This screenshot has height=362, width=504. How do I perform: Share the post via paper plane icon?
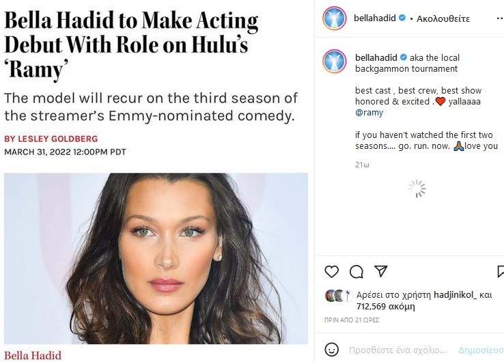[381, 271]
